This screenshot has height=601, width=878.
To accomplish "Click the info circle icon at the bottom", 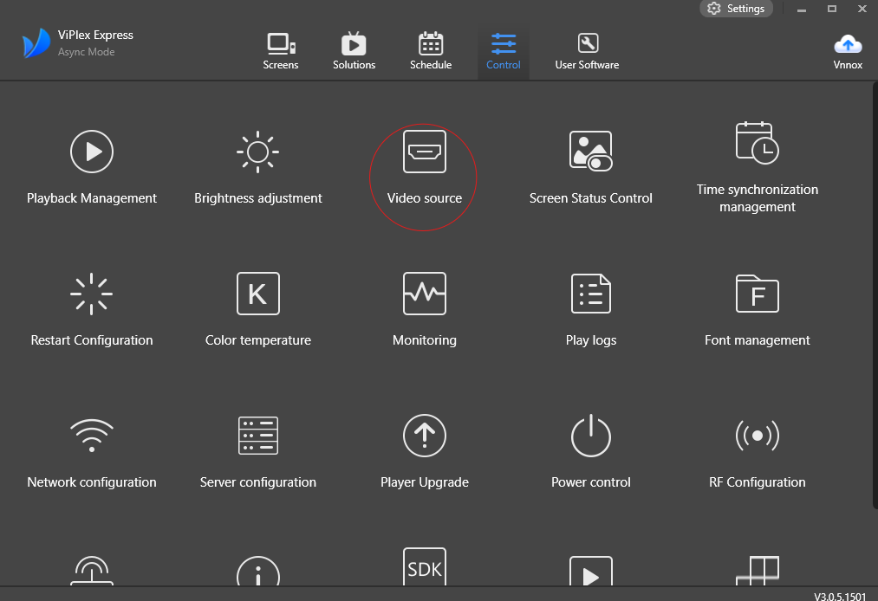I will pos(257,571).
